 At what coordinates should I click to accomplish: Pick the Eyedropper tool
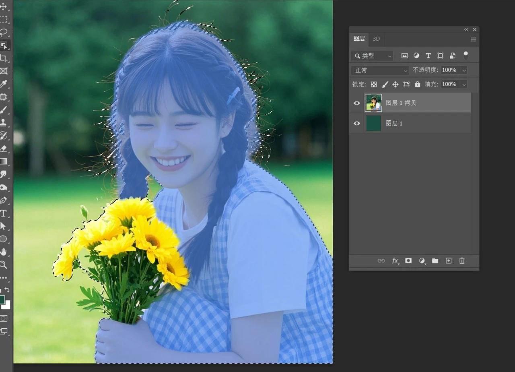click(x=4, y=84)
